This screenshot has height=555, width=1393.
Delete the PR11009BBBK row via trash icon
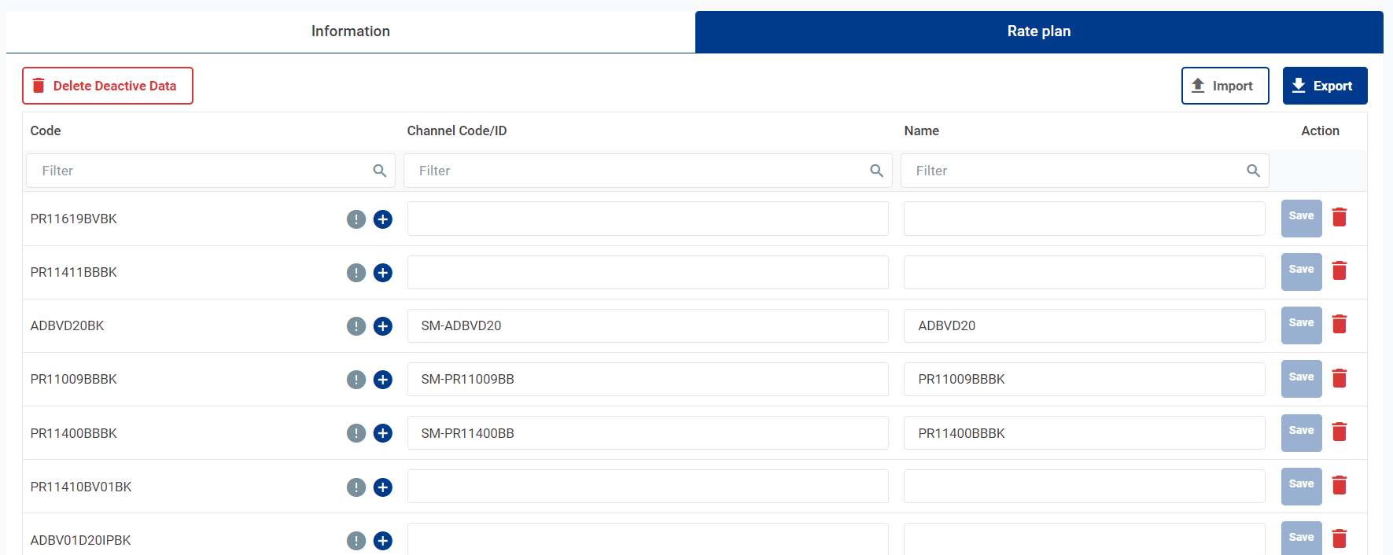1340,378
